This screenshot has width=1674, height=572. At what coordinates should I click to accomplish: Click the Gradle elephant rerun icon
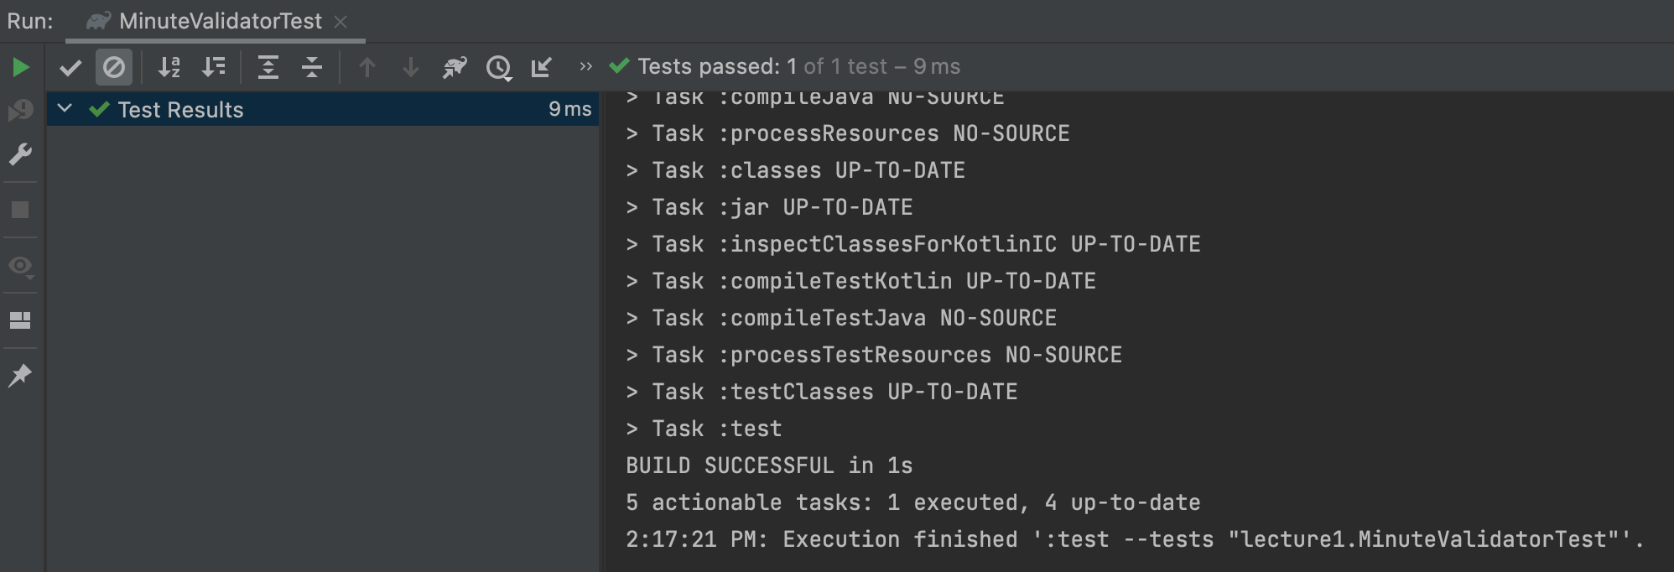(455, 67)
